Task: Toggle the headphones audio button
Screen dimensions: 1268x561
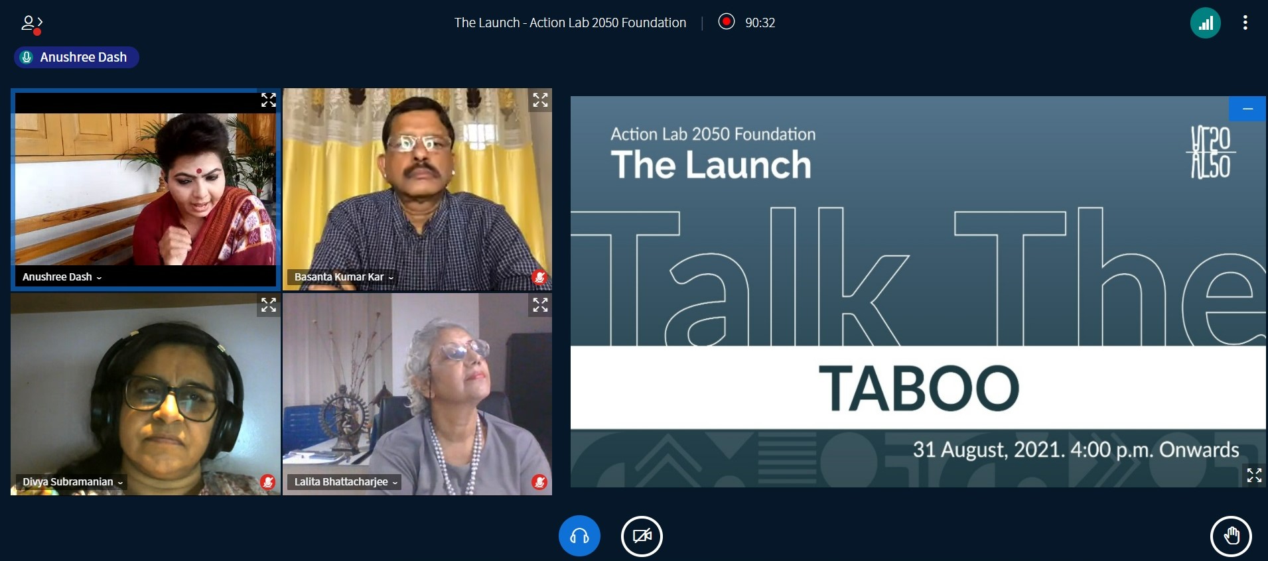Action: 579,536
